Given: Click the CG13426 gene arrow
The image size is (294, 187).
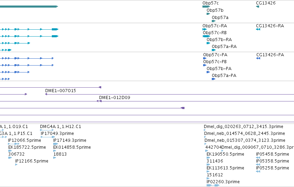Looking at the screenshot, I should pos(257,7).
